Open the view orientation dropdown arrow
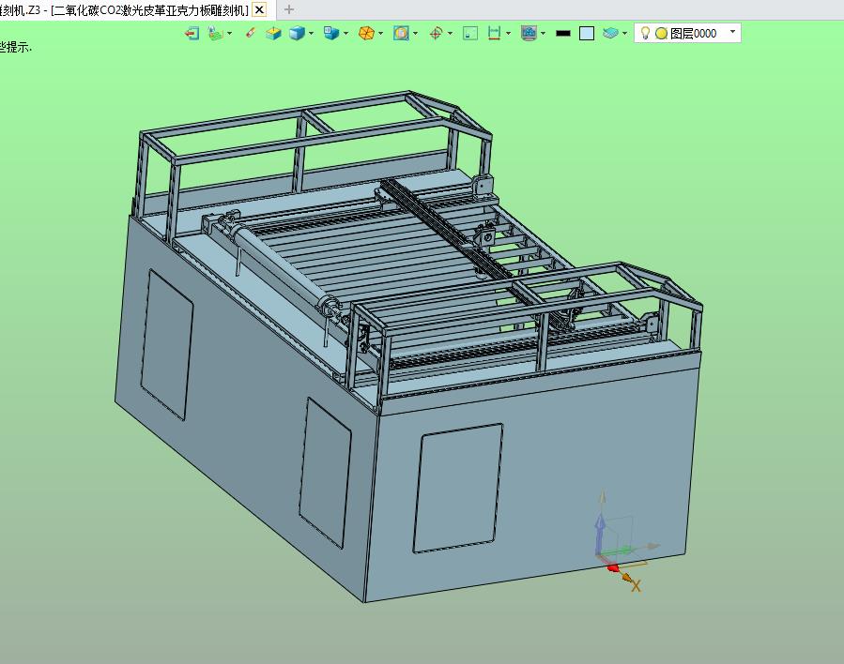 click(x=345, y=34)
